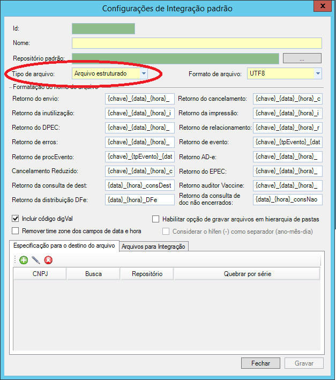Enable Remover time zone checkbox
Viewport: 336px width, 380px height.
(x=15, y=230)
